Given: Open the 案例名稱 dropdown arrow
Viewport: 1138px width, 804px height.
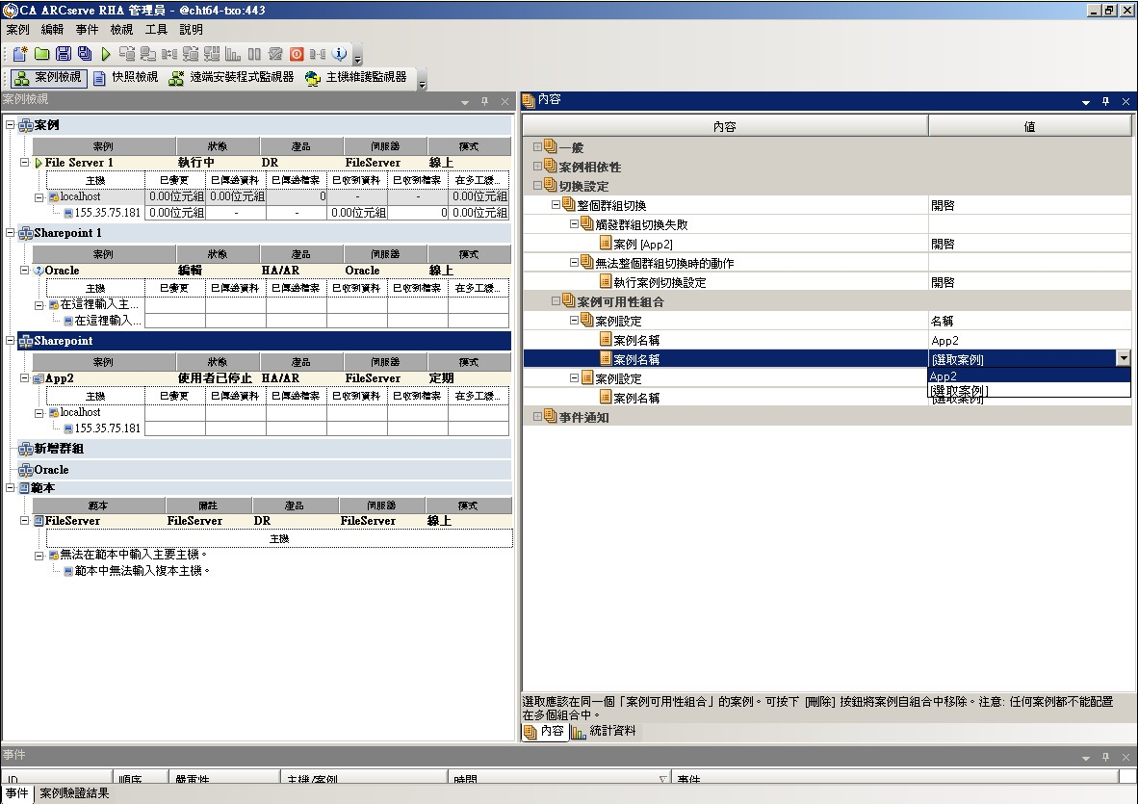Looking at the screenshot, I should (1123, 359).
